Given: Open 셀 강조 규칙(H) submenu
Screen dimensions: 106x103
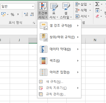Looking at the screenshot, I should (59, 26).
